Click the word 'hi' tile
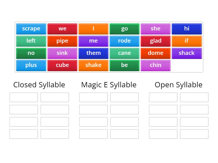218x163 pixels. [187, 29]
